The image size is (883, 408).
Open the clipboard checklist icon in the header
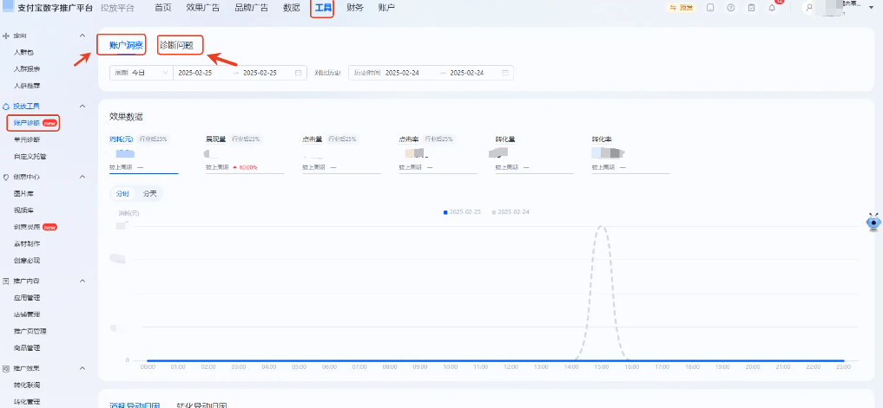752,8
